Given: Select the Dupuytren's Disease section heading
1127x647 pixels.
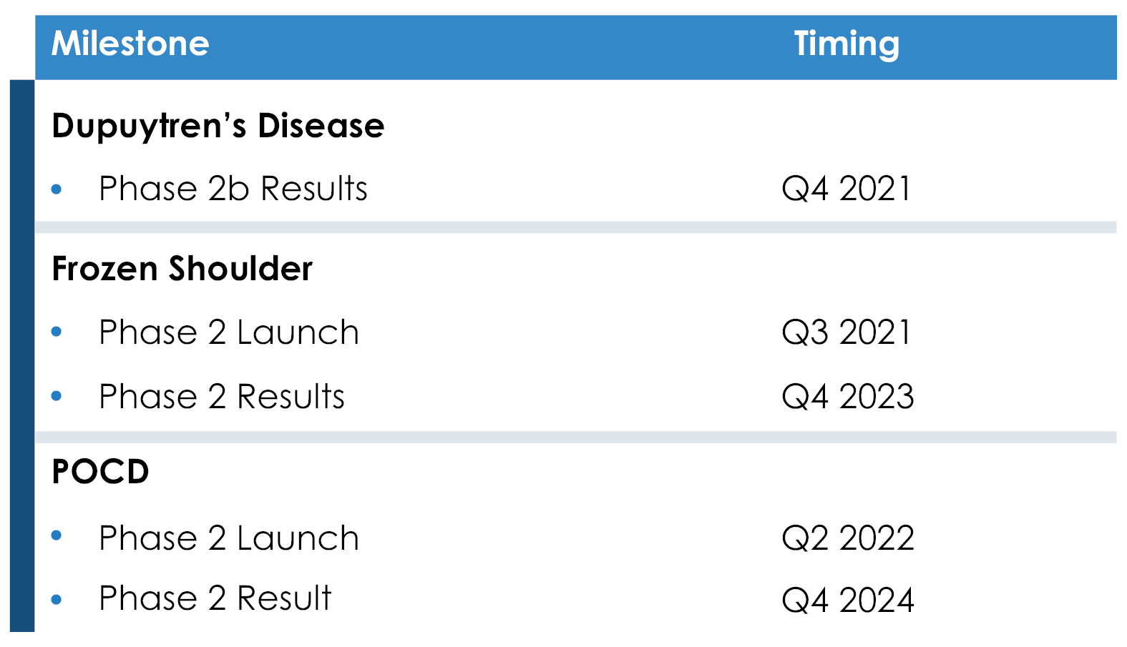Looking at the screenshot, I should tap(218, 126).
